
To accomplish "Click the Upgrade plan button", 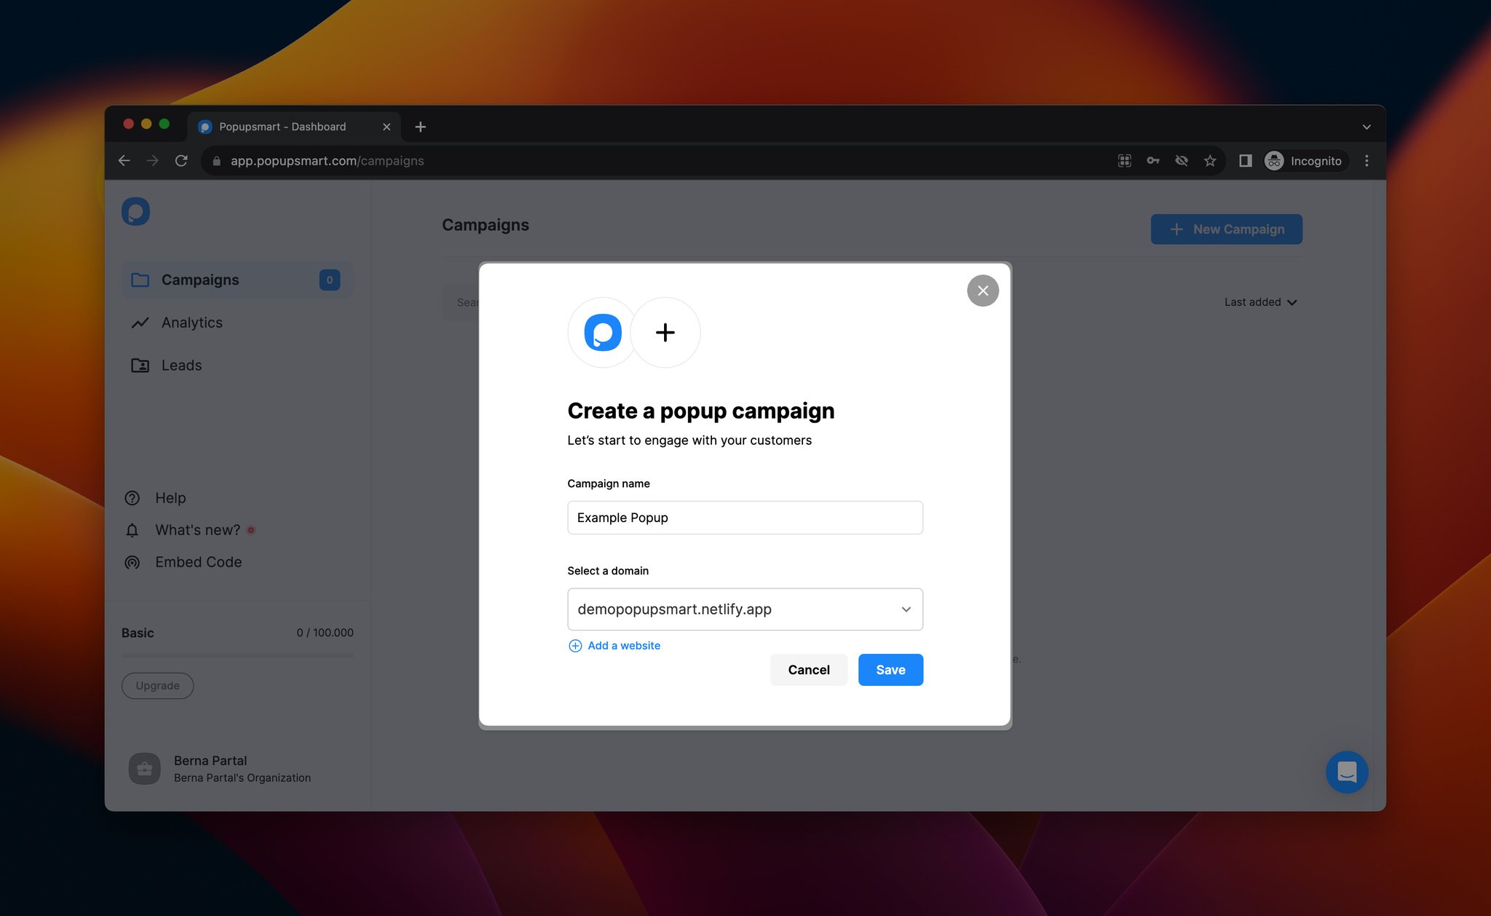I will click(x=157, y=685).
